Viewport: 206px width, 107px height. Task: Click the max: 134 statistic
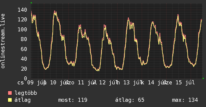[185, 100]
